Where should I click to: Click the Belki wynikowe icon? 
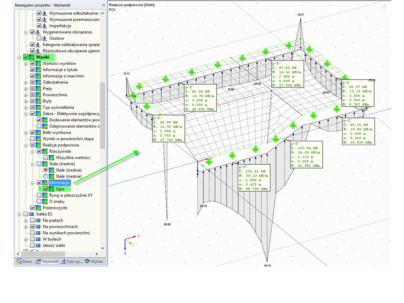38,133
